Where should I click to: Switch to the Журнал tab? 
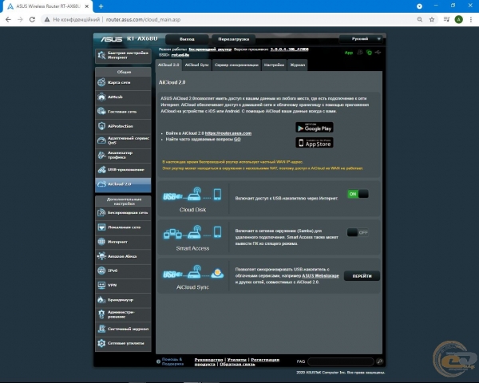[298, 65]
